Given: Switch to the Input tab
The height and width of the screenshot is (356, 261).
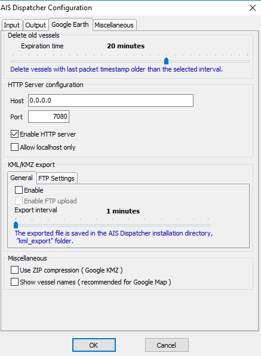Looking at the screenshot, I should point(12,25).
